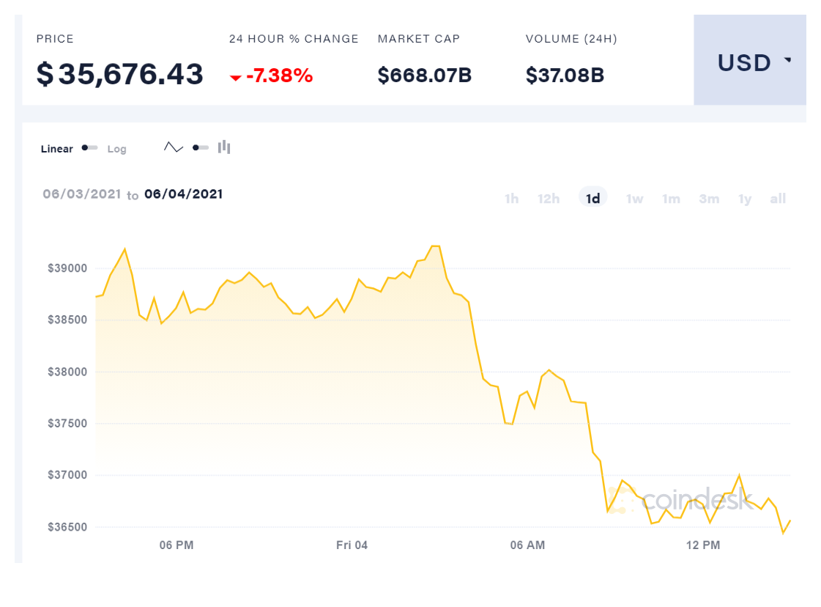Switch chart to 3m range
The image size is (821, 607).
click(708, 199)
